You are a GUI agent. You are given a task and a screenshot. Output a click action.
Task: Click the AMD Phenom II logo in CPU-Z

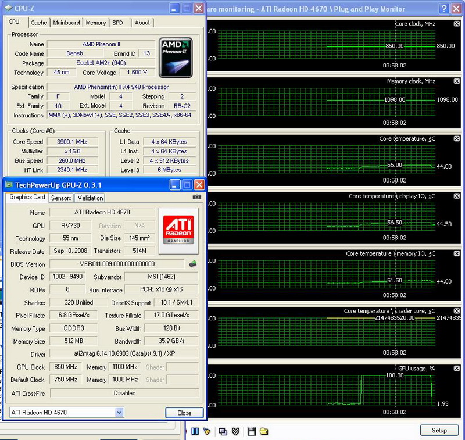click(x=176, y=58)
